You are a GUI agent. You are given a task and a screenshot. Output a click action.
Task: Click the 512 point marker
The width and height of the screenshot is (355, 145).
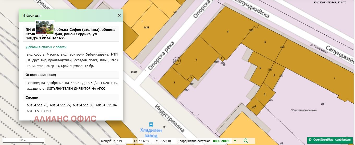[x=134, y=72]
